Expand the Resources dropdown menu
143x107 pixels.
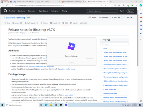point(33,11)
